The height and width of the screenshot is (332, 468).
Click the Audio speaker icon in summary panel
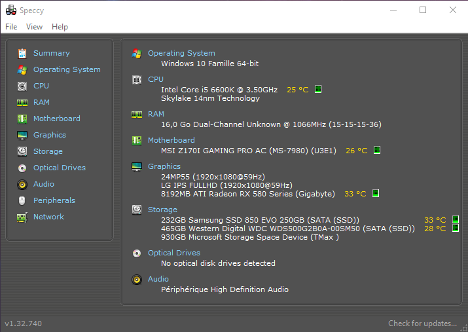[137, 280]
